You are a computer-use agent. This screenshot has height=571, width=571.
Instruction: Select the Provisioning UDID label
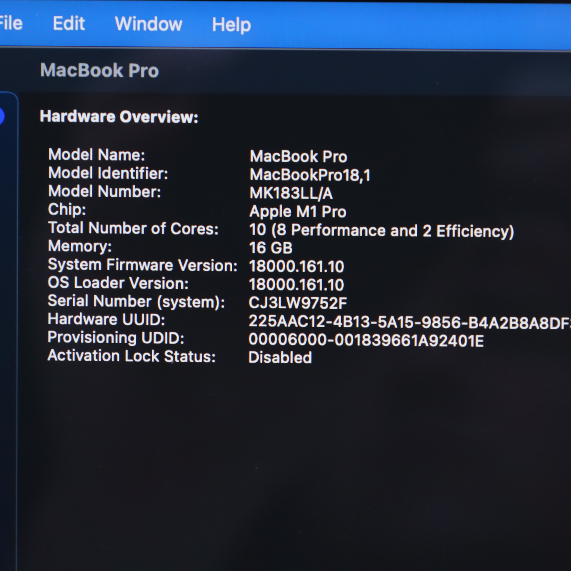click(116, 338)
